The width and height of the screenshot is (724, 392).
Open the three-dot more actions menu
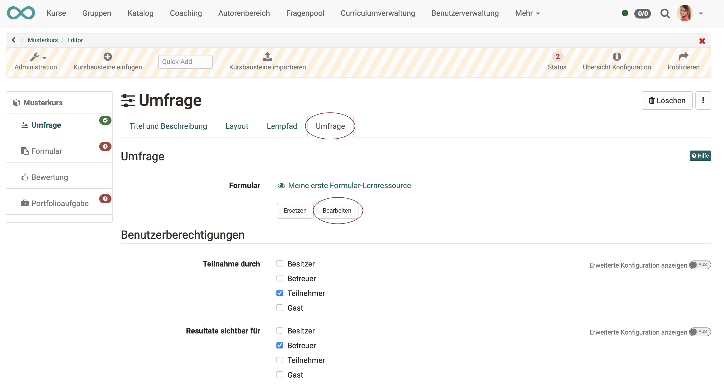[x=703, y=100]
